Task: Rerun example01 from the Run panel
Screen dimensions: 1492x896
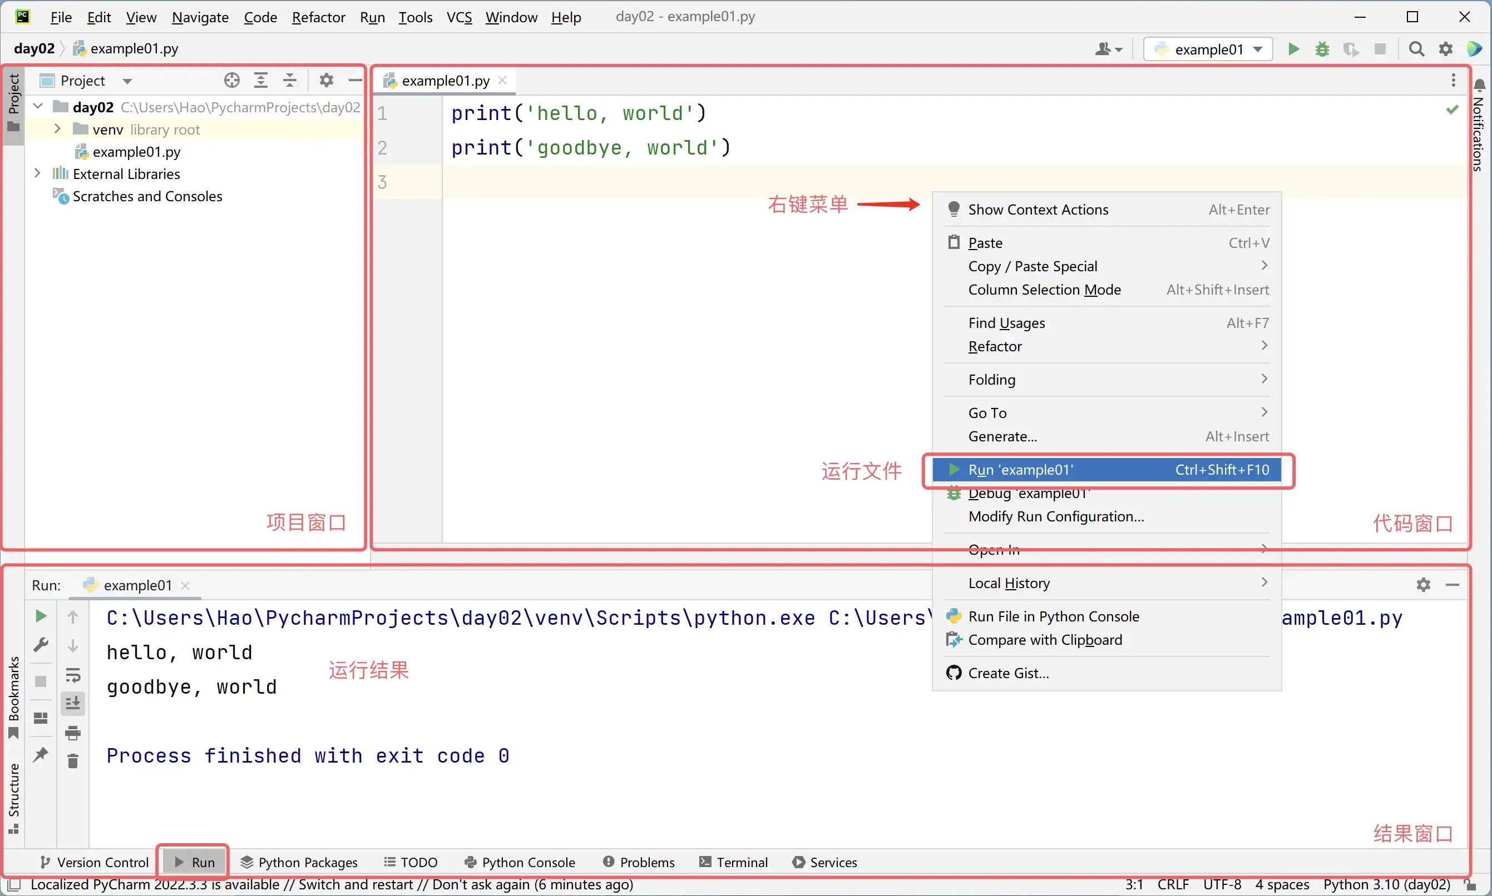Action: [40, 616]
